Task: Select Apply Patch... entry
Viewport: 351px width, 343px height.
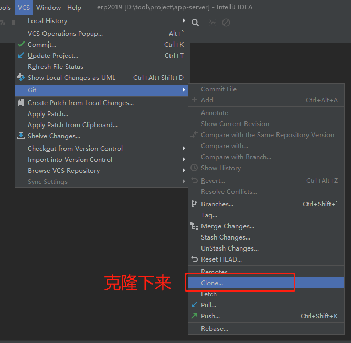Action: (x=101, y=113)
